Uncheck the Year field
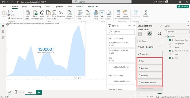Screen dimensions: 190x98 point(170,58)
